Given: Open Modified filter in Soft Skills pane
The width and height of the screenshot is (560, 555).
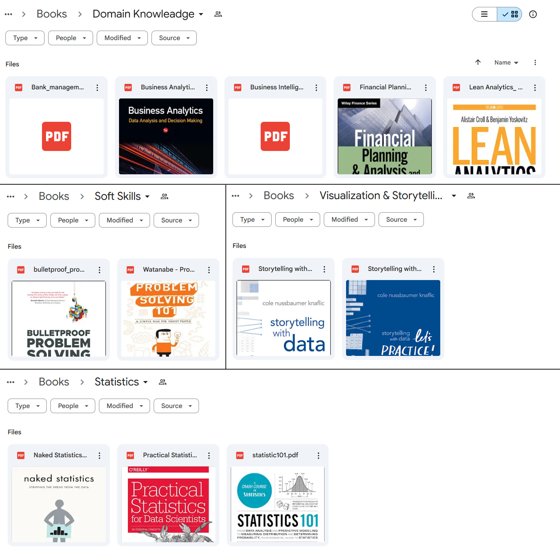Looking at the screenshot, I should 124,220.
